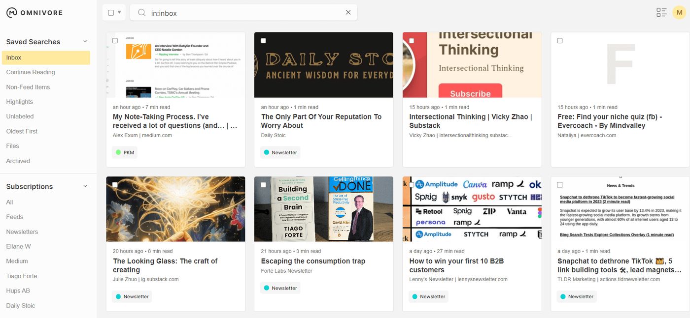
Task: Focus the in:inbox search field
Action: 243,13
